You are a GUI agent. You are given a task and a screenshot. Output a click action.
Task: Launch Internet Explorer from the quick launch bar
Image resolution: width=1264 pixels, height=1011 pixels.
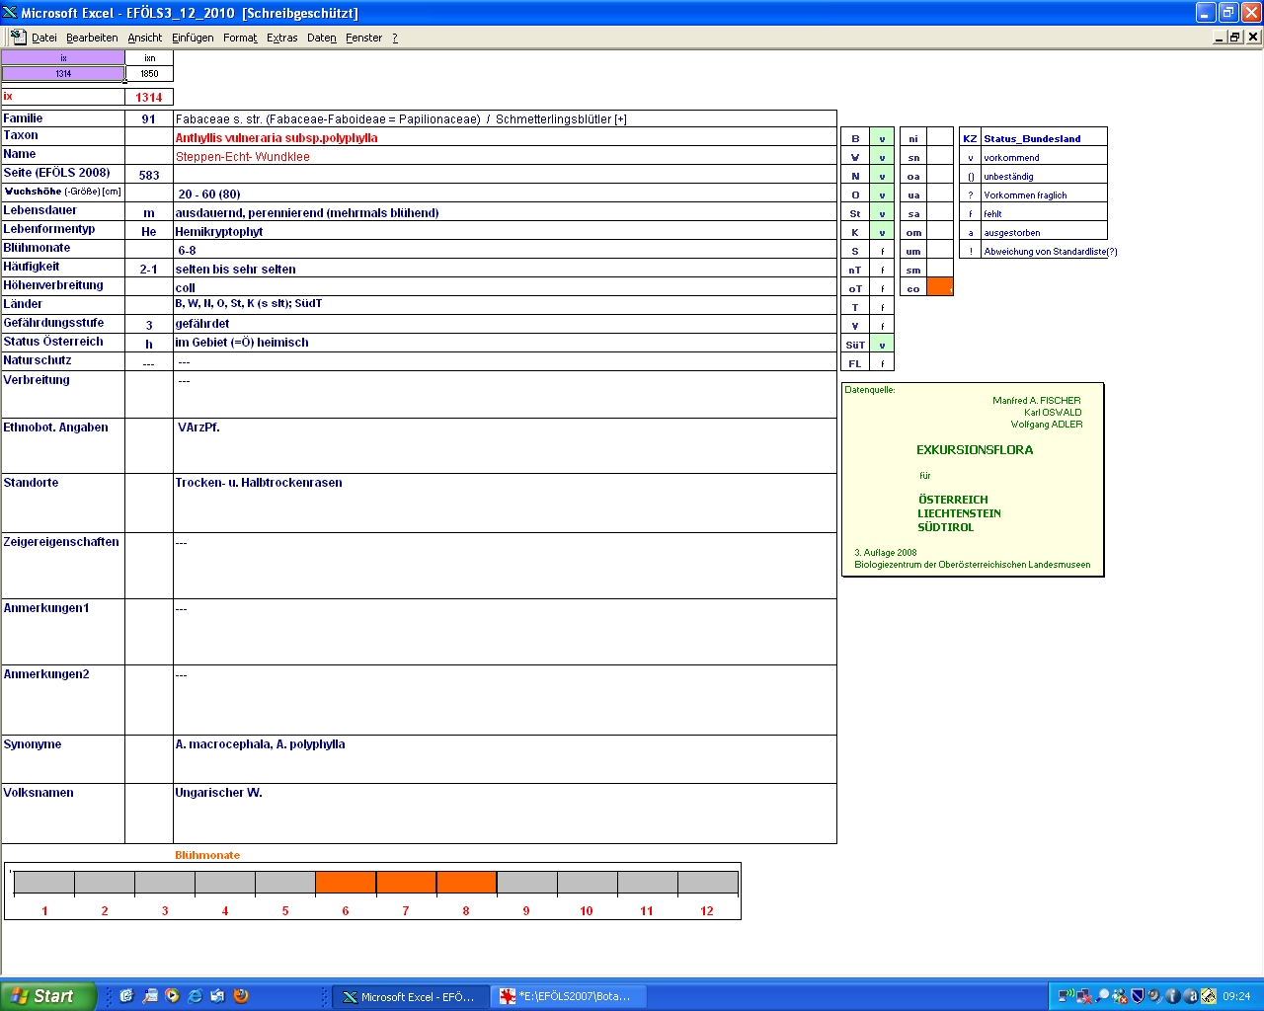click(x=195, y=996)
